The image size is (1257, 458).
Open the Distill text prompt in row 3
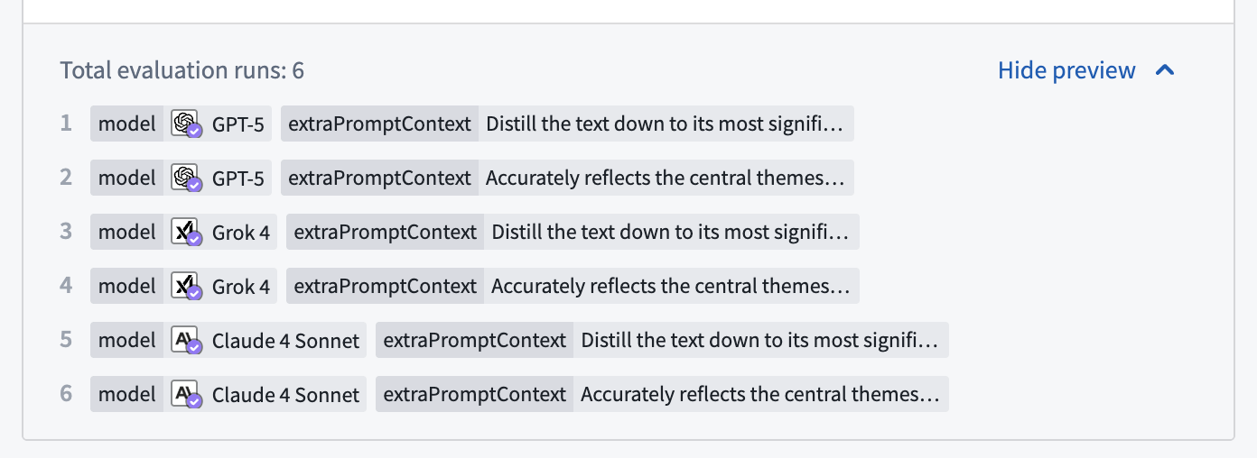pos(670,233)
